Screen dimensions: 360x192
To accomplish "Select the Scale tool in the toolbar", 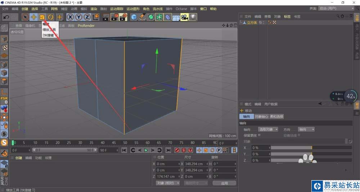I will [42, 17].
